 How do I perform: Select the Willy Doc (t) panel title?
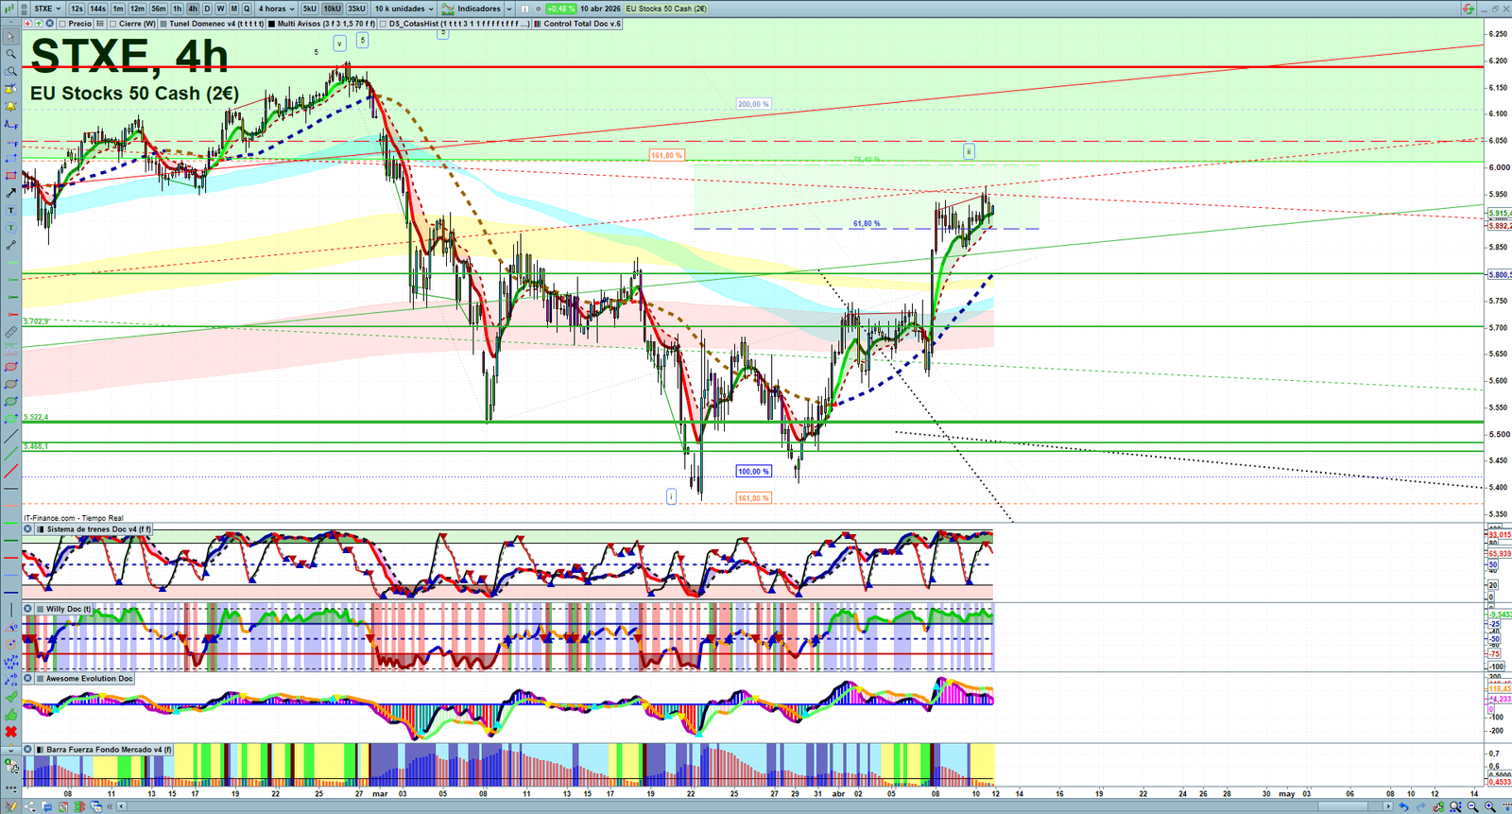[69, 609]
